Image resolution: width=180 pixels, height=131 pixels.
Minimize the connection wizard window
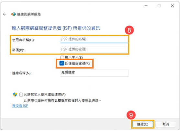[146, 6]
